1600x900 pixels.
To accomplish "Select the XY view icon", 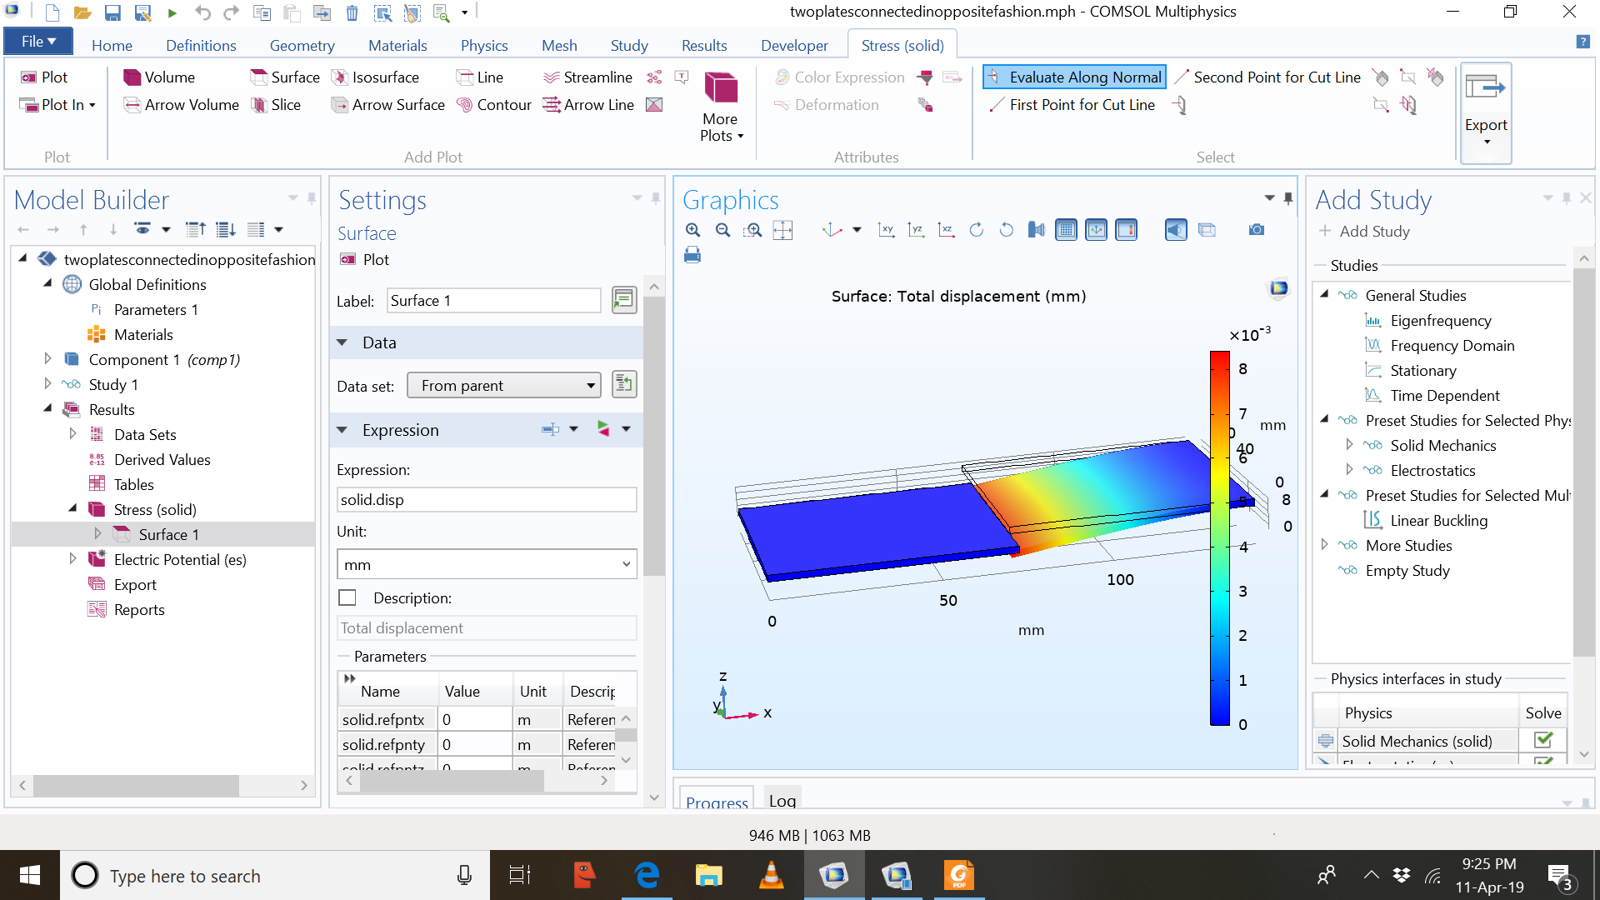I will [886, 230].
